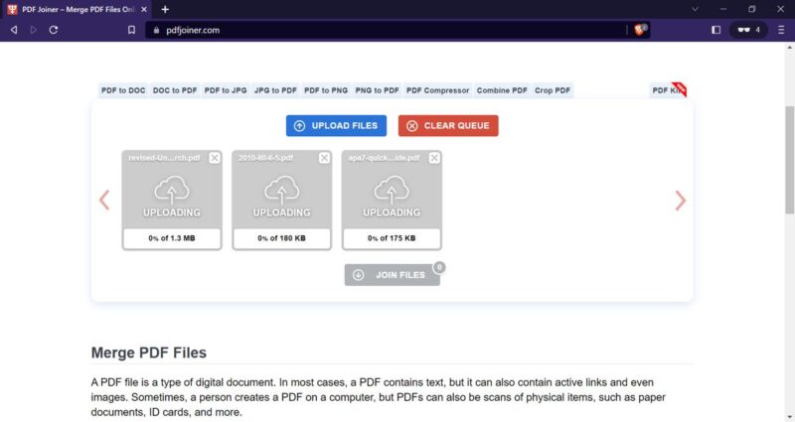Remove revised-Un...rch.pdf from queue
The width and height of the screenshot is (795, 422).
(x=215, y=158)
